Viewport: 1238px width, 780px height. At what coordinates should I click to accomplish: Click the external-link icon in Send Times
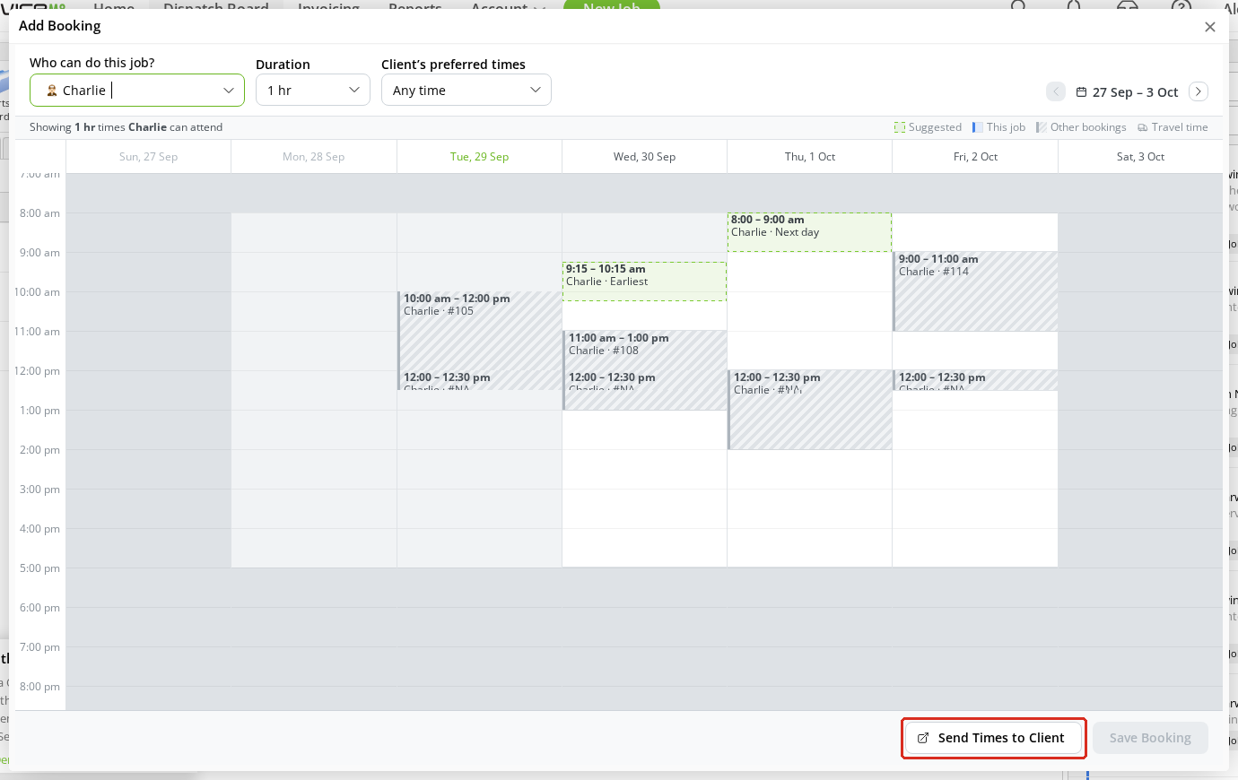[x=923, y=738]
